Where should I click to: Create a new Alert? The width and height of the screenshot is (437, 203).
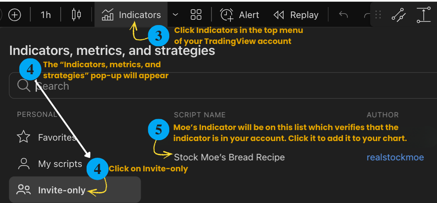coord(240,15)
